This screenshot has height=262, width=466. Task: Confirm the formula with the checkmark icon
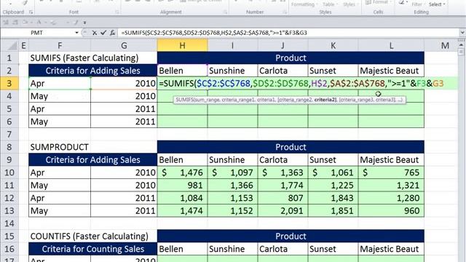coord(103,33)
